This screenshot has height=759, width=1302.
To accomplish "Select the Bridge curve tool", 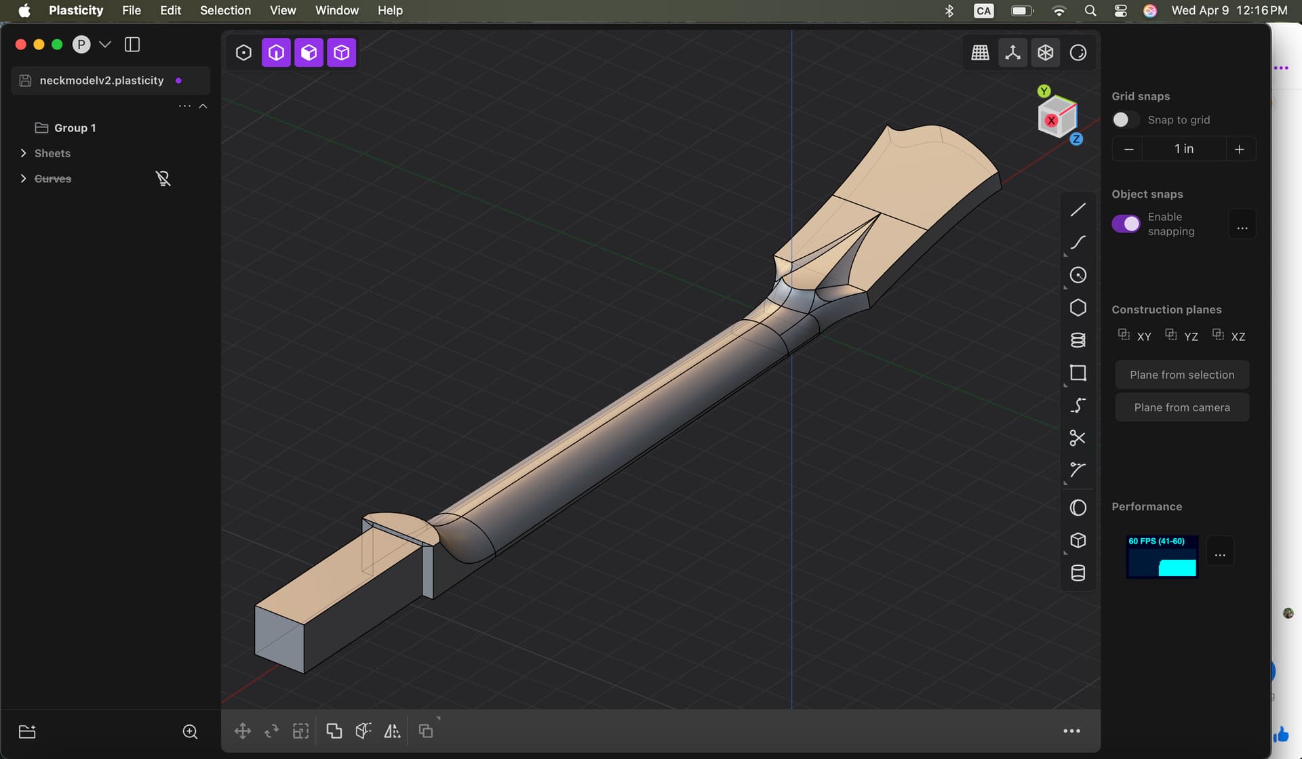I will point(1078,405).
